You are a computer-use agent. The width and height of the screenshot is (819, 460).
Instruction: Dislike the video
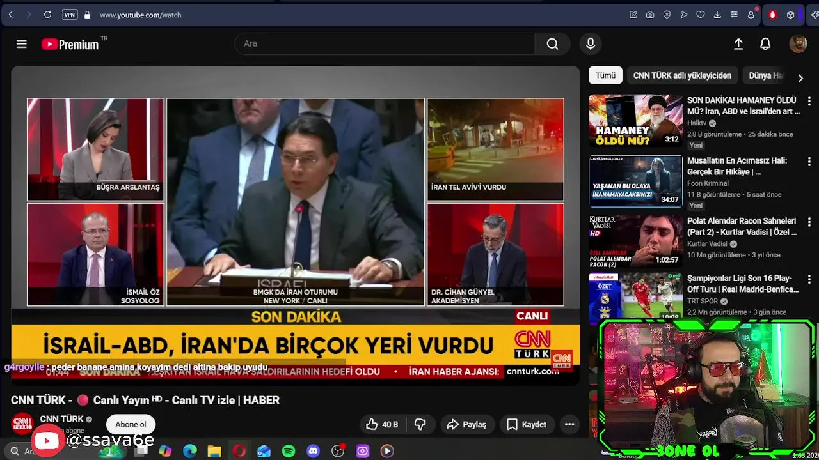[420, 424]
